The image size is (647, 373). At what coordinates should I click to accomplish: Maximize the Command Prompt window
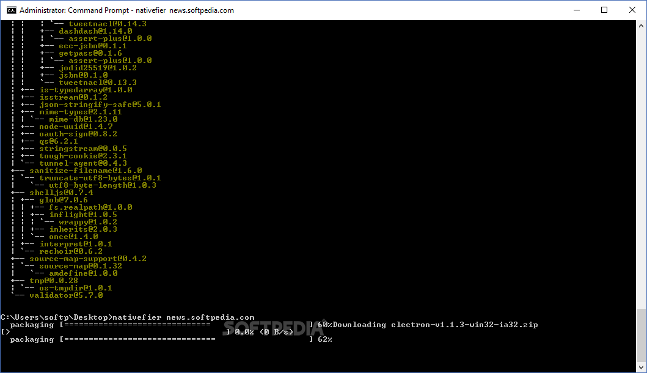604,10
